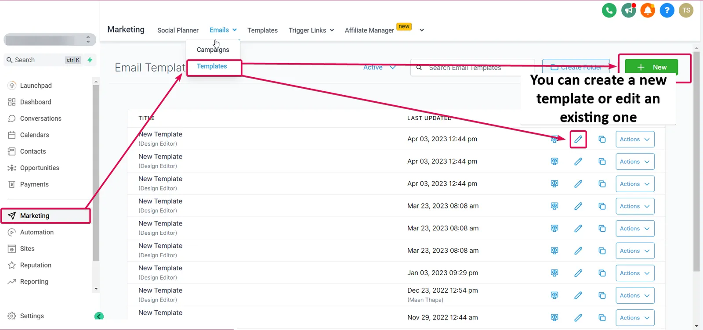The image size is (703, 330).
Task: Preview the first template via eye icon
Action: (x=554, y=139)
